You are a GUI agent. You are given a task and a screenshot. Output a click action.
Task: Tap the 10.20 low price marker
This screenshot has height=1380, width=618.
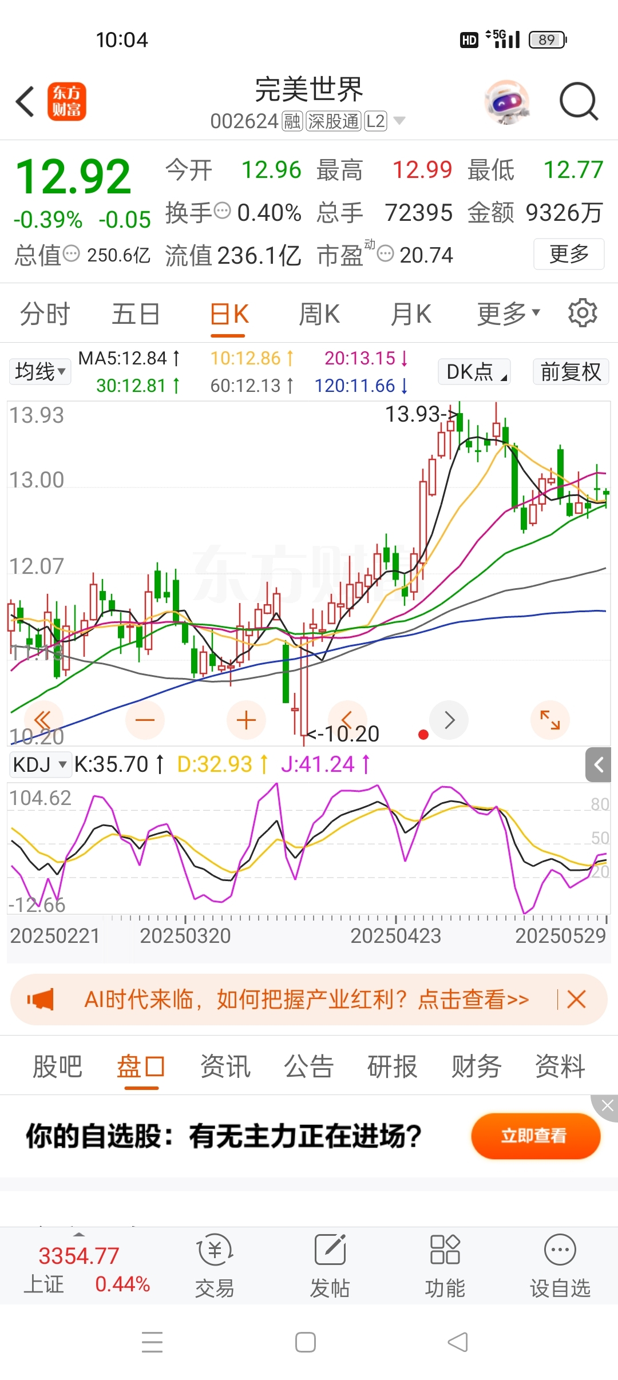pos(344,733)
